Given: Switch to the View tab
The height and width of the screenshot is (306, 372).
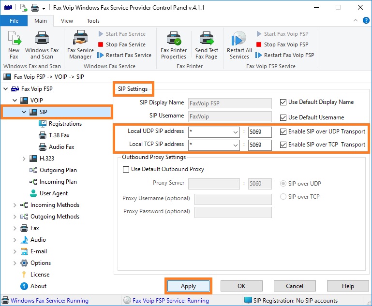Looking at the screenshot, I should [67, 21].
